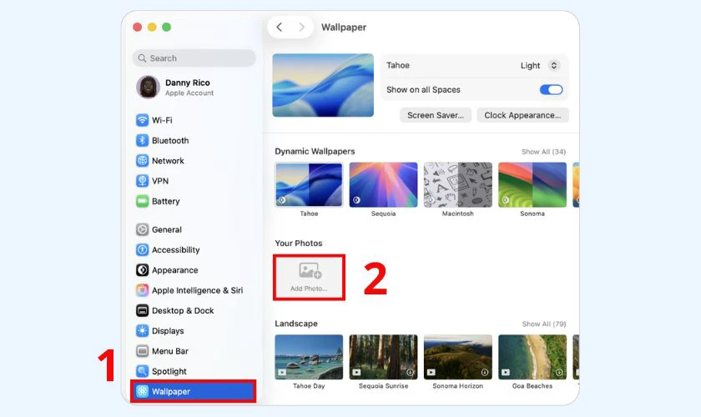Image resolution: width=701 pixels, height=417 pixels.
Task: Open the Desktop & Dock pane
Action: tap(194, 310)
